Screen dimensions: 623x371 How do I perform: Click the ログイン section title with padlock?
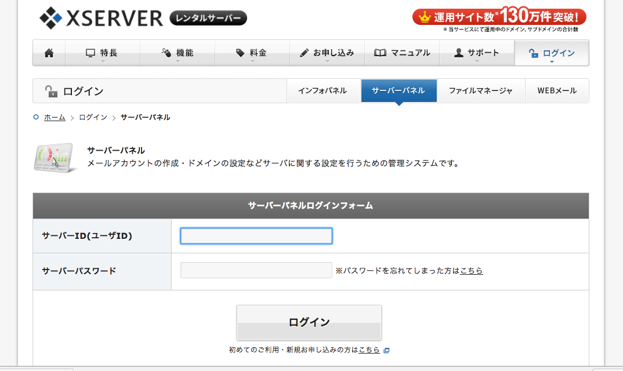tap(74, 91)
